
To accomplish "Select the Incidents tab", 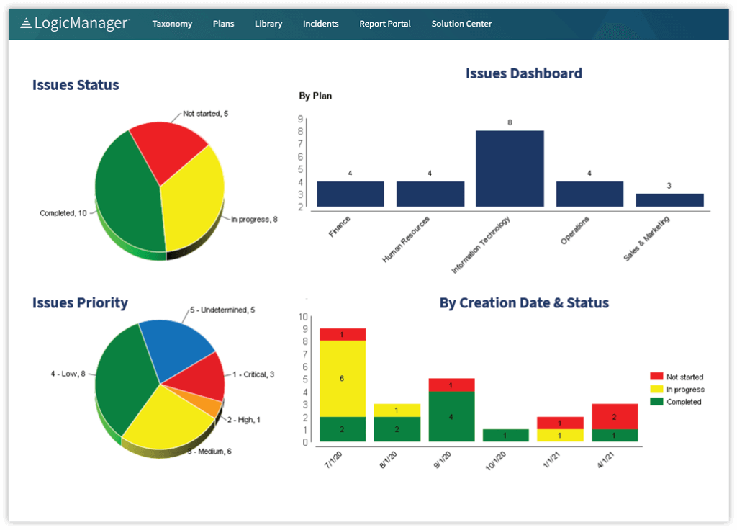I will (320, 23).
